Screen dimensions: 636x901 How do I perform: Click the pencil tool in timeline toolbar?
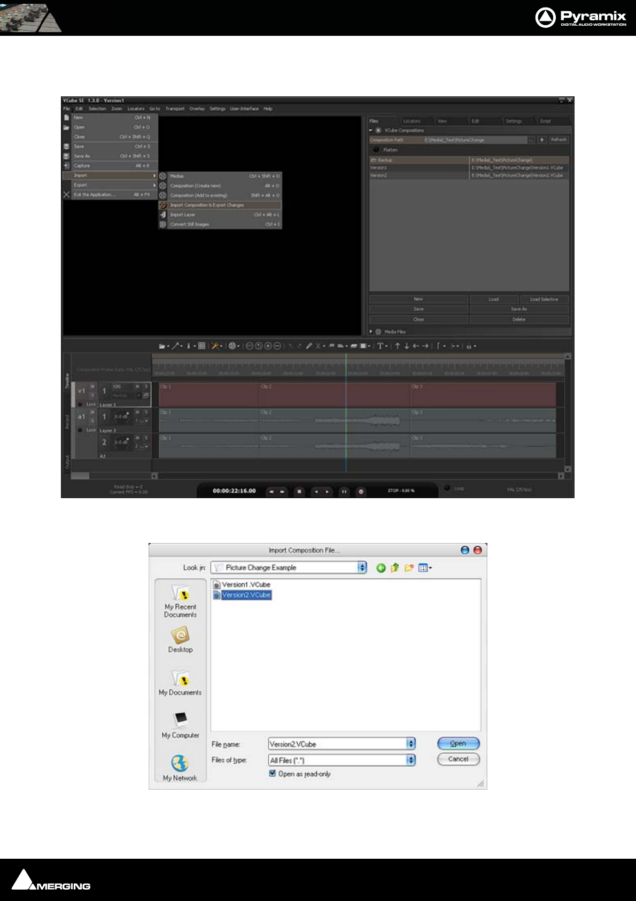tap(309, 346)
